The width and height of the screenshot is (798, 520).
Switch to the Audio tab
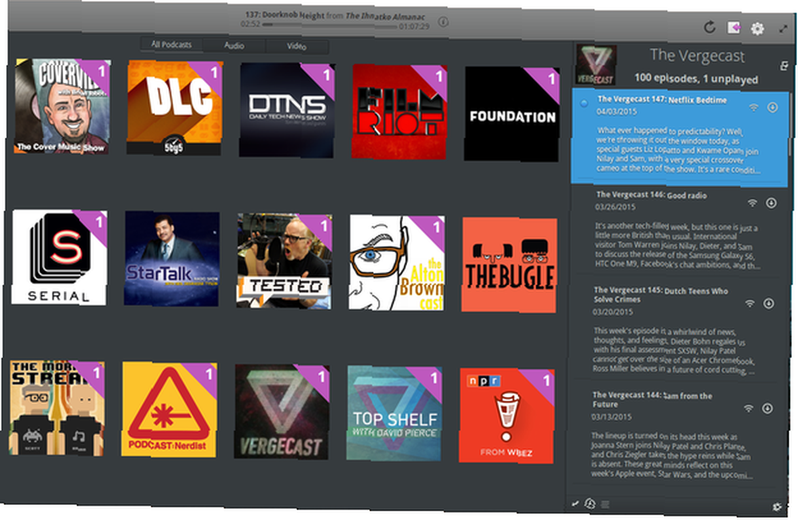[x=234, y=45]
